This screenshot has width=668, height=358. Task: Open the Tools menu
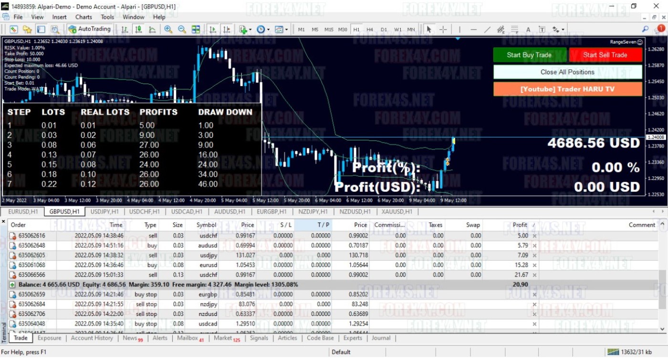pos(107,17)
